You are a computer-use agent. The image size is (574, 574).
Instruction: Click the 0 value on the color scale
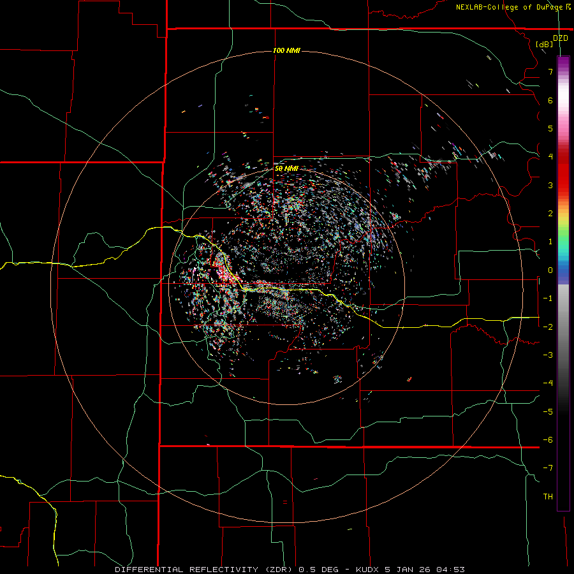tap(550, 270)
